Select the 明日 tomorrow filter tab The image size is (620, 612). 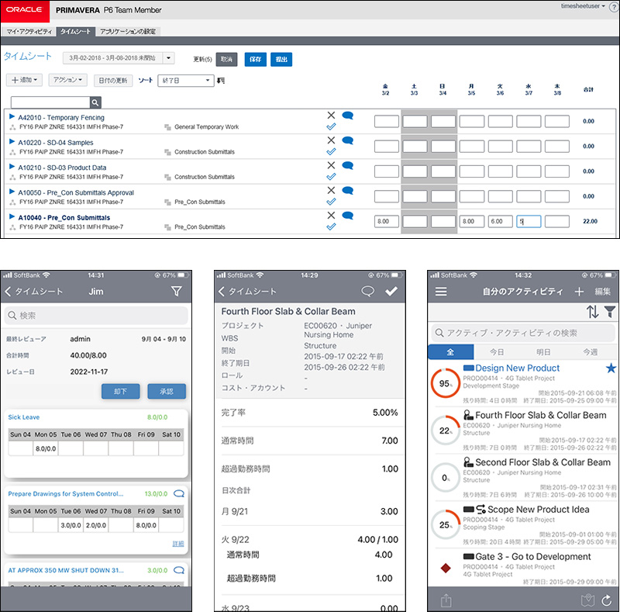tap(543, 352)
